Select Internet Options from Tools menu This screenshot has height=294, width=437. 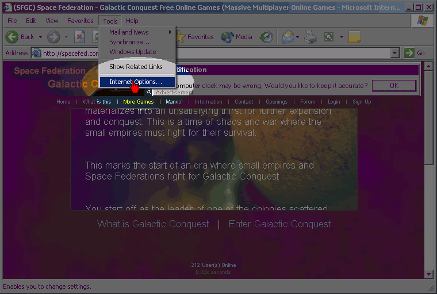tap(136, 82)
